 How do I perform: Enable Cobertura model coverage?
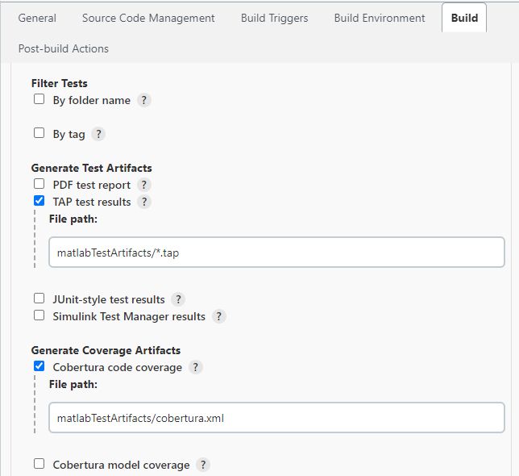coord(39,463)
